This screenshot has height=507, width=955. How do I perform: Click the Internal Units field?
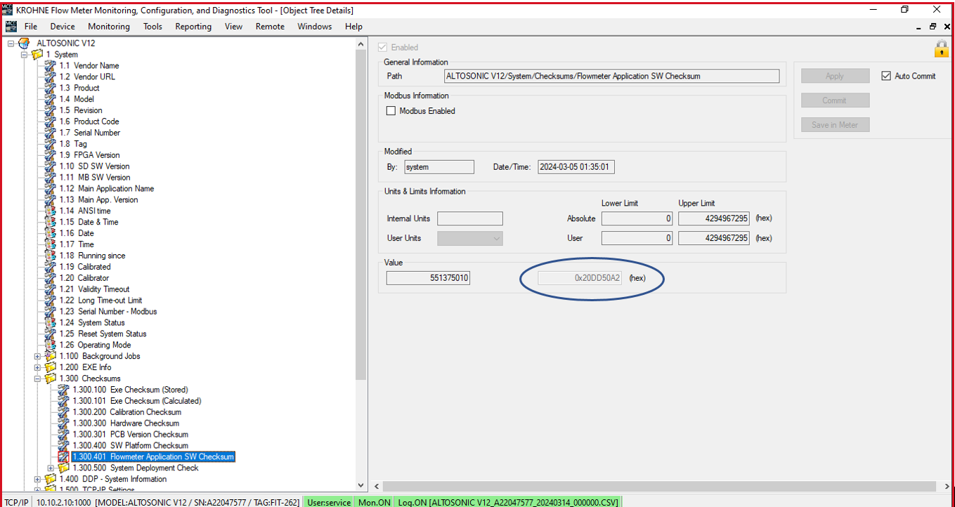pos(470,218)
